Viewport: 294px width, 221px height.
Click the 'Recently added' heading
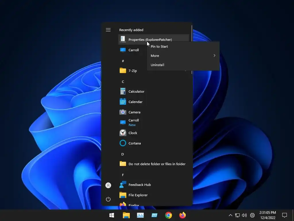pyautogui.click(x=131, y=30)
